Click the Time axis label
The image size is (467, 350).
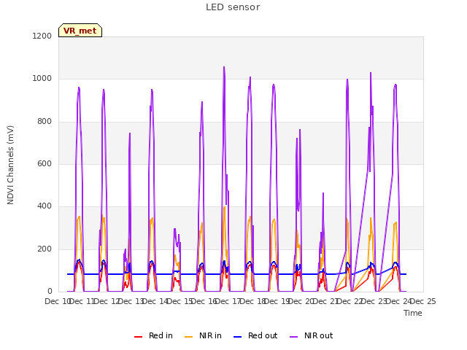(x=413, y=313)
